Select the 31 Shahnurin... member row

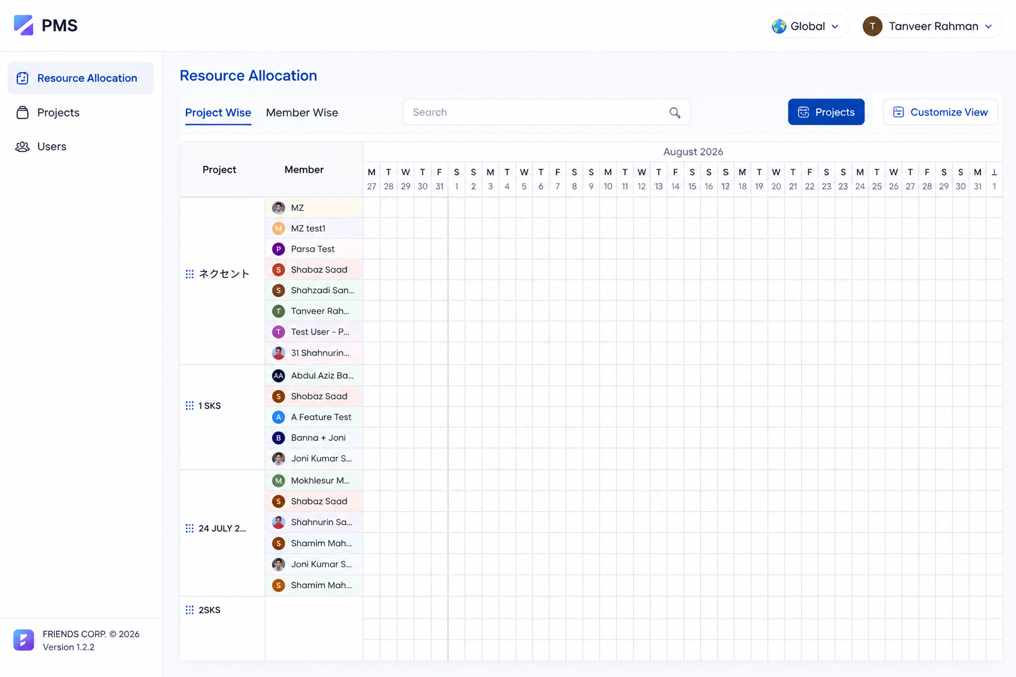[314, 353]
